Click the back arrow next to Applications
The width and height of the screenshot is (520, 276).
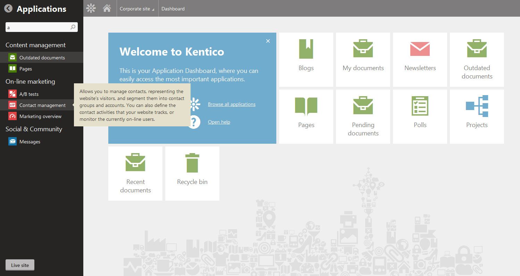click(x=8, y=9)
